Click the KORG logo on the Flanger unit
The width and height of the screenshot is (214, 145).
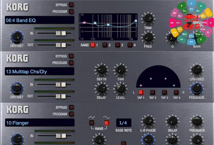click(x=17, y=109)
